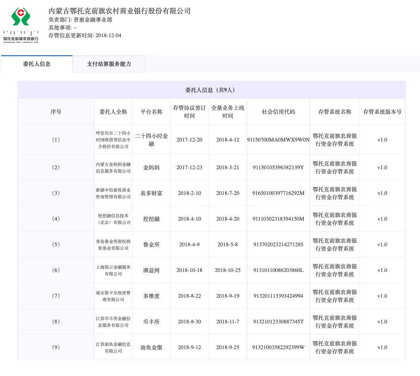Click platform name 二十四小时金融
Viewport: 420px width, 376px height.
tap(151, 140)
